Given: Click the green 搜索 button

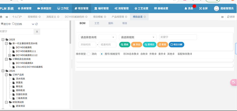Looking at the screenshot, I should pos(124,45).
